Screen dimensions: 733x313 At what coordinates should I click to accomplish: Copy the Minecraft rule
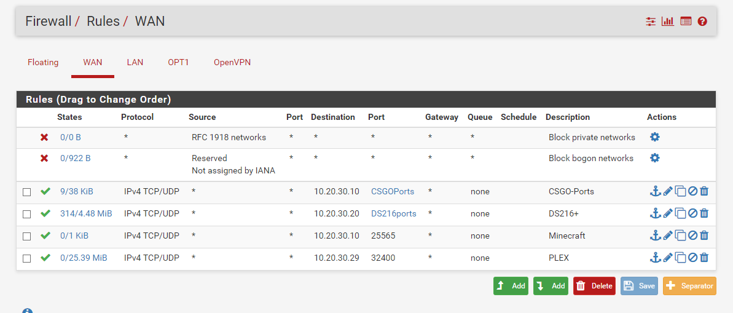(681, 236)
